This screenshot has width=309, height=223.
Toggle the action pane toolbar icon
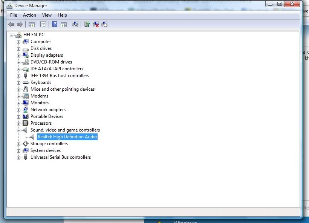[x=64, y=25]
